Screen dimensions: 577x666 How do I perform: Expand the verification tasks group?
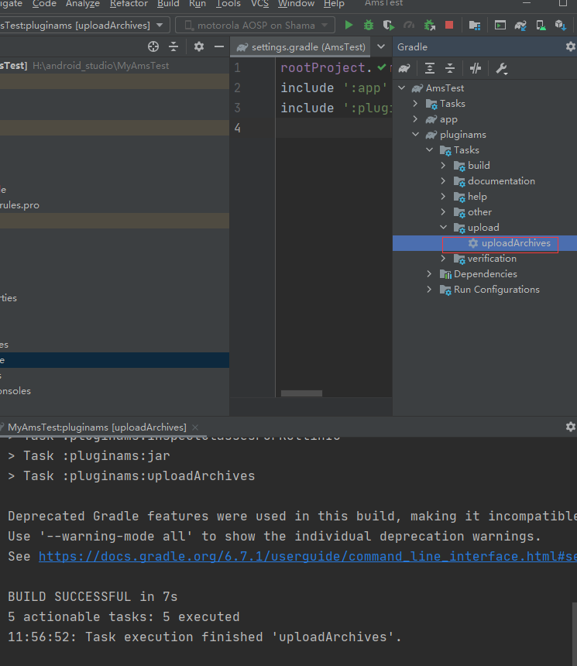pos(443,258)
